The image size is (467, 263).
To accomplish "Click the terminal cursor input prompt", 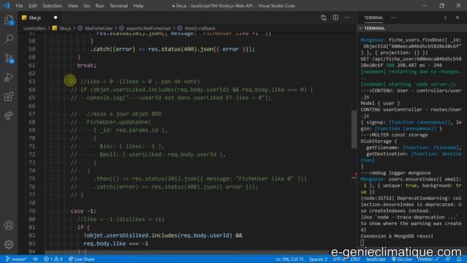I will pyautogui.click(x=362, y=243).
